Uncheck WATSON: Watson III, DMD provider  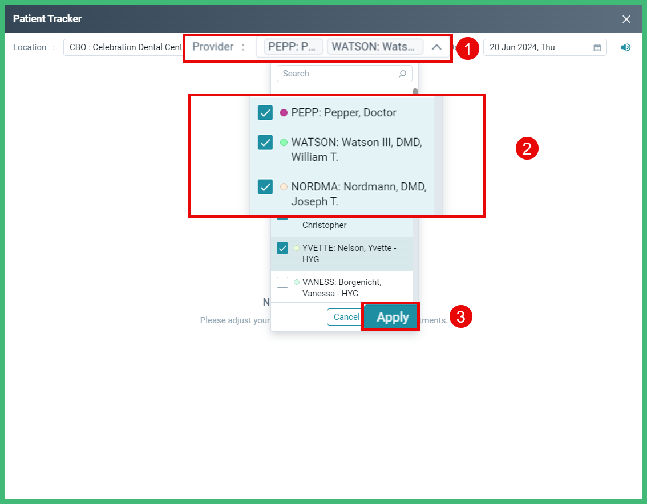tap(265, 142)
